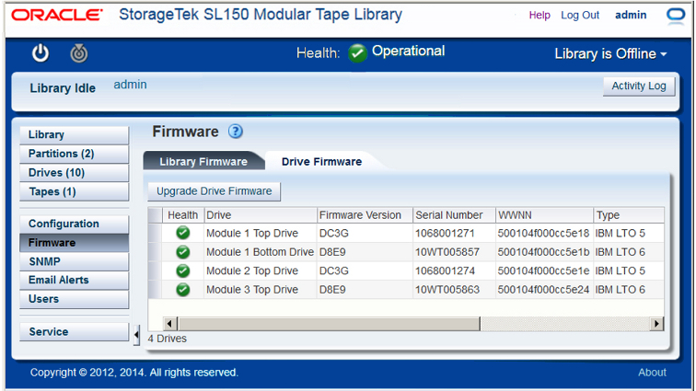Click the green Health Operational checkmark icon
The image size is (696, 391).
(x=357, y=53)
